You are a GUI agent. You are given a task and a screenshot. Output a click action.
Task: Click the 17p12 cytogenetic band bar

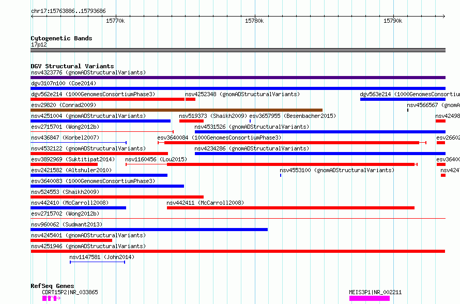tap(238, 50)
